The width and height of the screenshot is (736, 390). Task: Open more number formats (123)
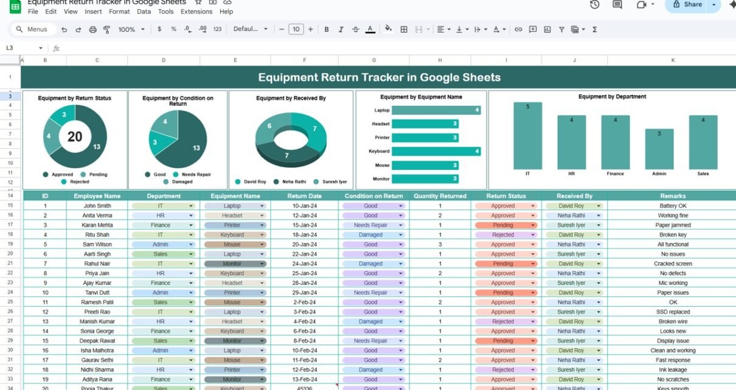218,29
